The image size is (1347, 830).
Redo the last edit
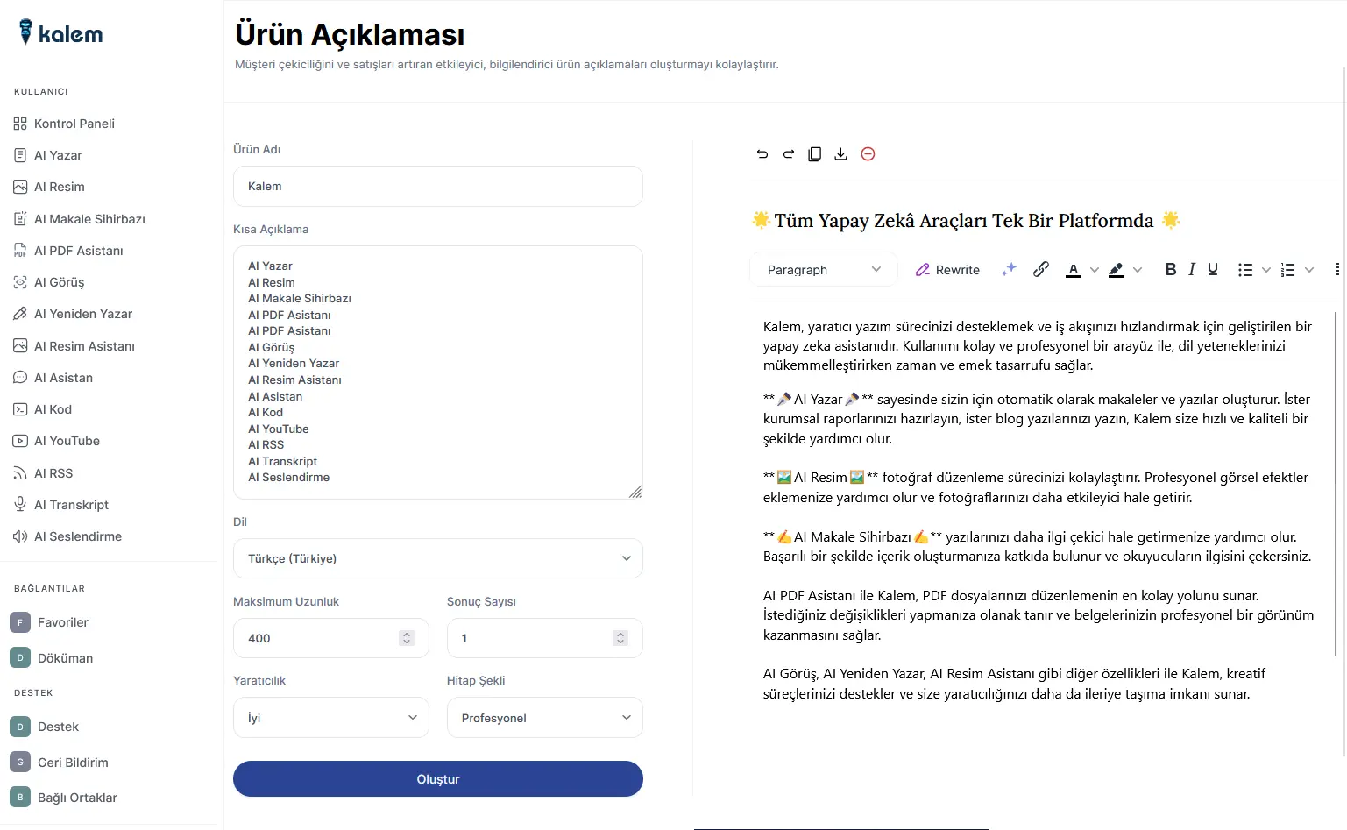coord(789,154)
